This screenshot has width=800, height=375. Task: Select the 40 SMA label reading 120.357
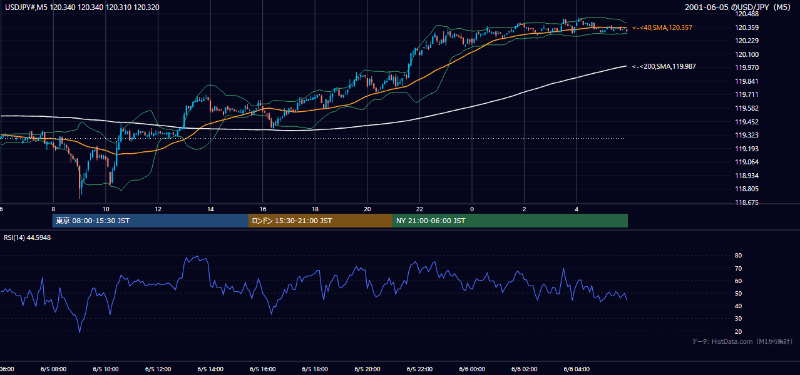click(x=662, y=27)
